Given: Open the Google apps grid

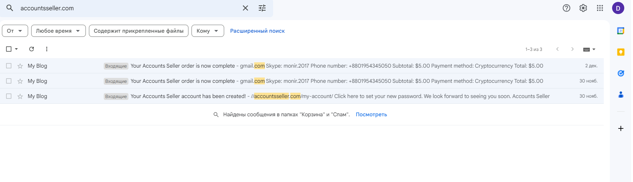Looking at the screenshot, I should (x=600, y=8).
